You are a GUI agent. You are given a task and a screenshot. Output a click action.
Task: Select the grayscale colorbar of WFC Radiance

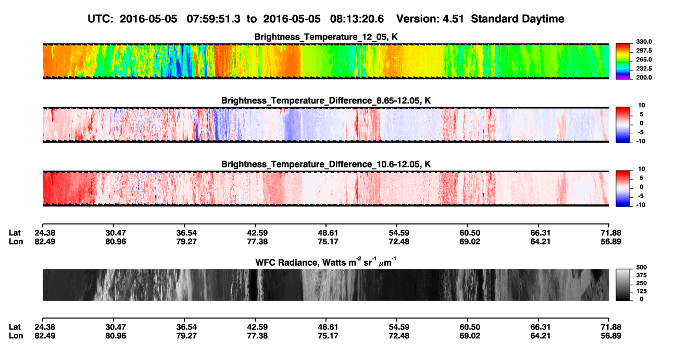point(623,285)
